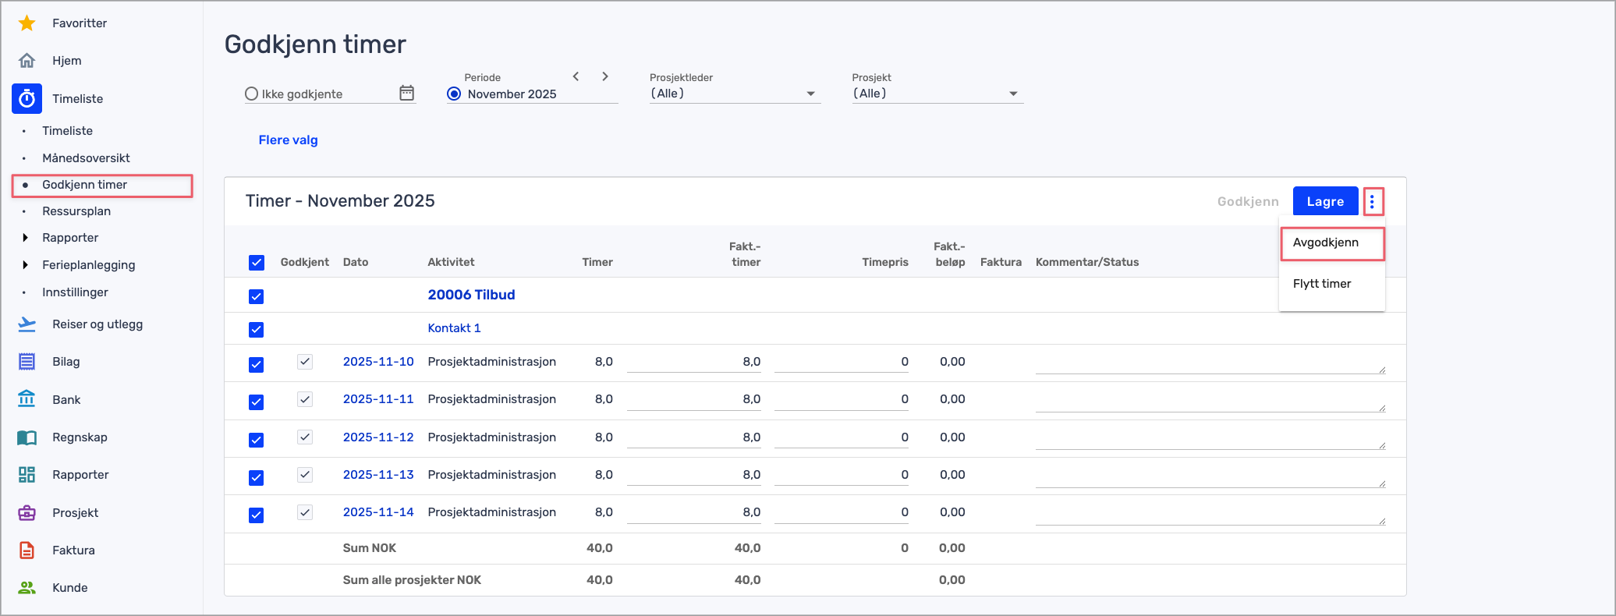Uncheck the select-all header checkbox
The width and height of the screenshot is (1616, 616).
(x=257, y=263)
